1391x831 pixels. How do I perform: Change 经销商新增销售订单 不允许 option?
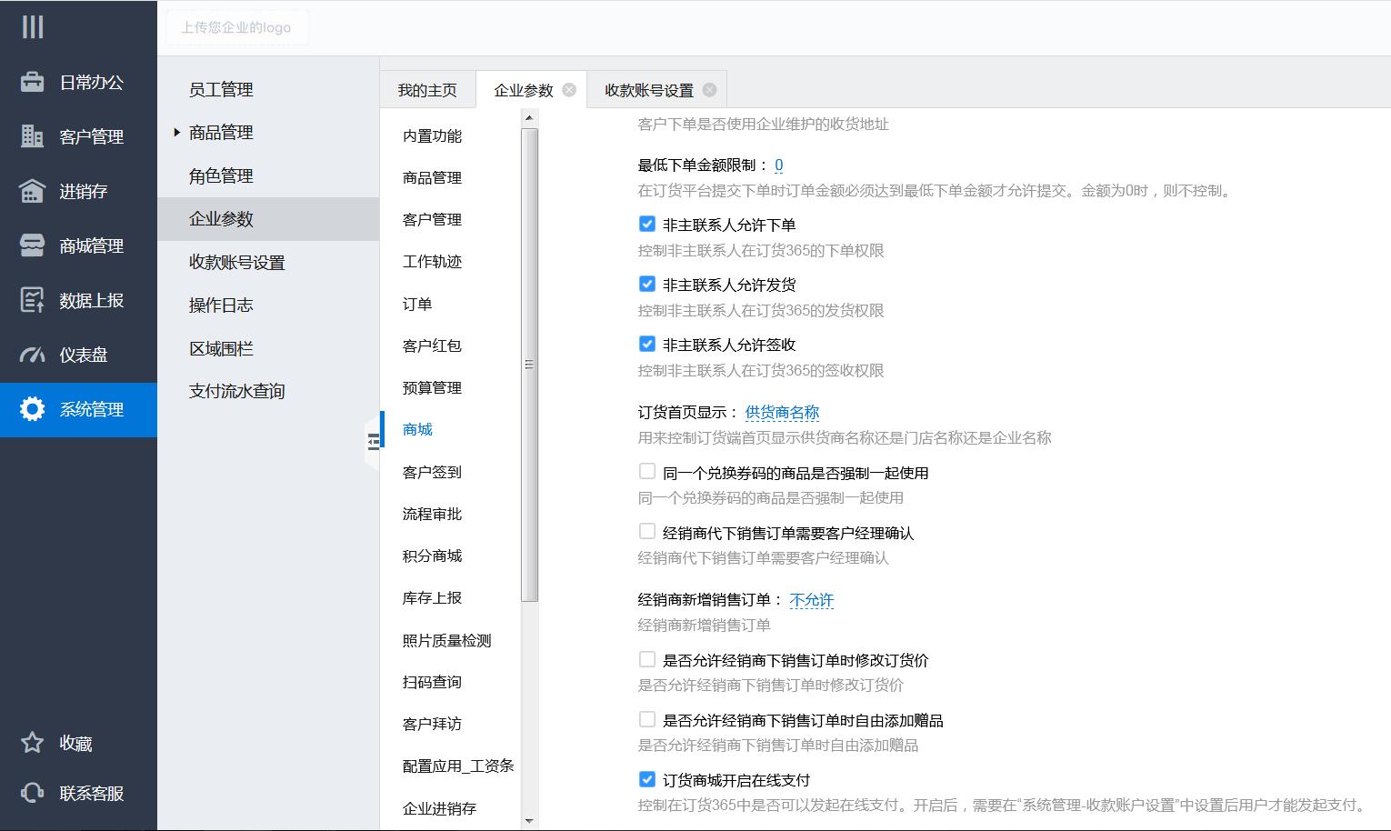(x=811, y=600)
